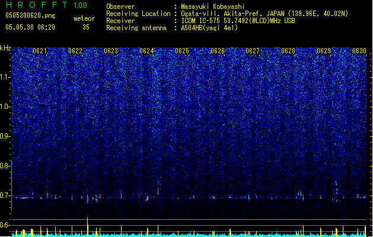Click the Receiver field label
The height and width of the screenshot is (237, 373).
pos(120,21)
